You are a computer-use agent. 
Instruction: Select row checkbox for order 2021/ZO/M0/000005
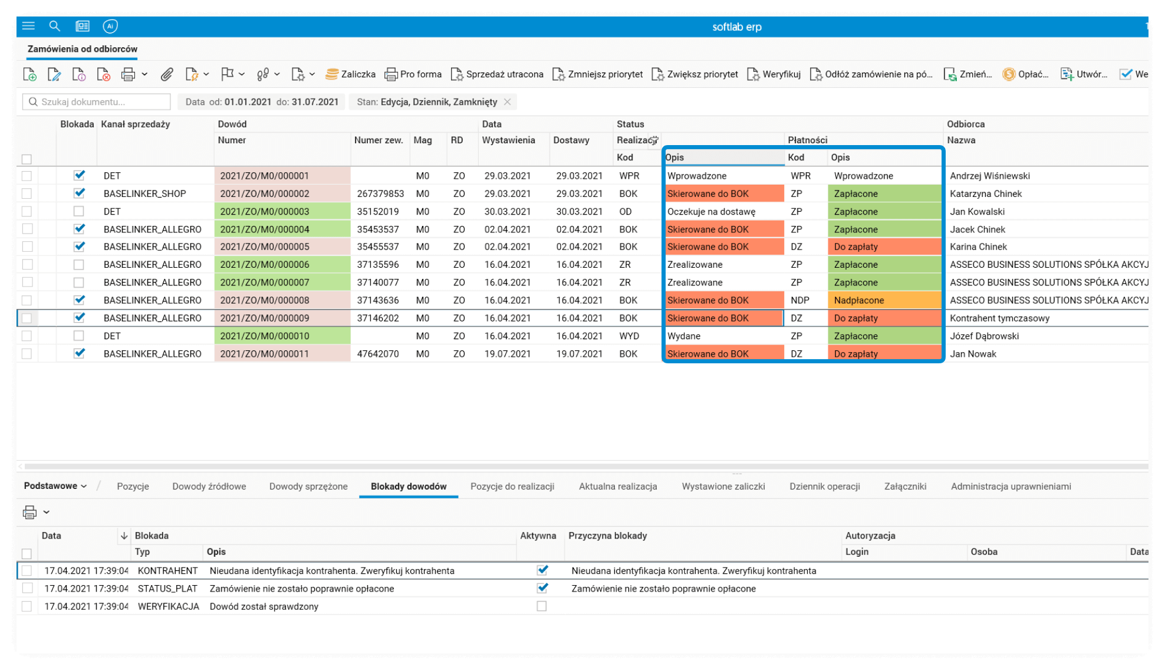[27, 247]
